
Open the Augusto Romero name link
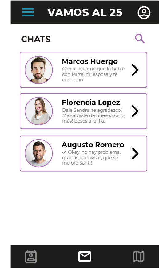click(93, 145)
